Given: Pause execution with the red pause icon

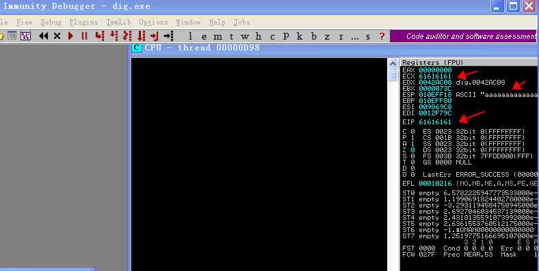Looking at the screenshot, I should [84, 35].
